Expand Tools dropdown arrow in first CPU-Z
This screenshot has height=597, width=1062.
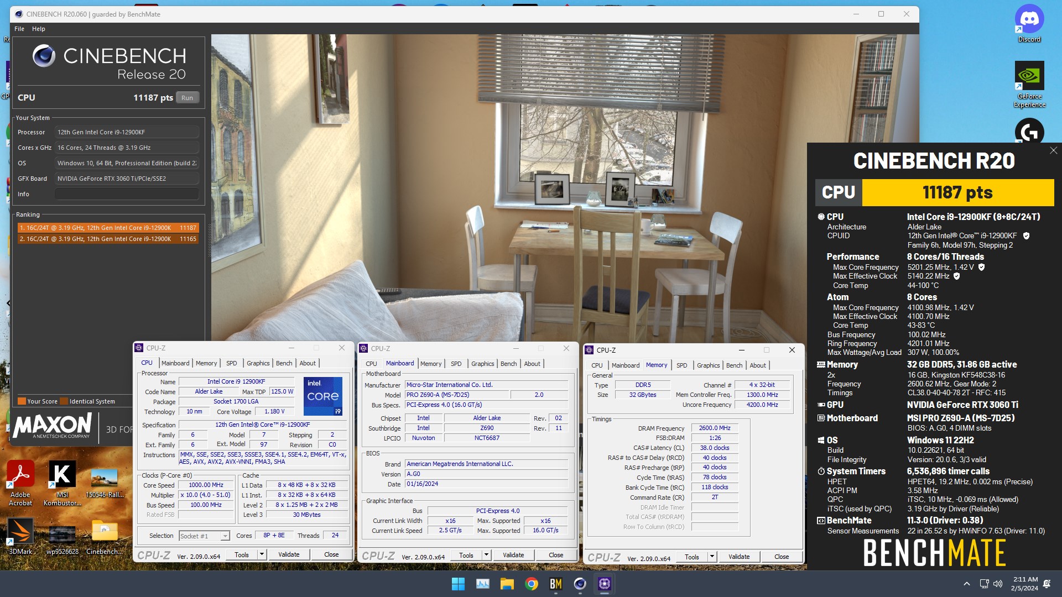pos(262,555)
